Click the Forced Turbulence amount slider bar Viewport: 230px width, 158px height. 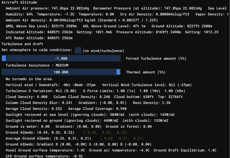point(61,59)
